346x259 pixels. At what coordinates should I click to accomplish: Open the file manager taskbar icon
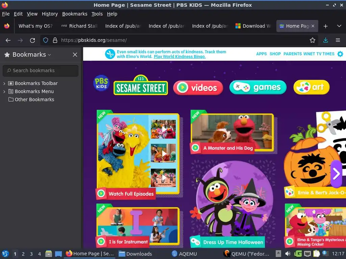(49, 254)
